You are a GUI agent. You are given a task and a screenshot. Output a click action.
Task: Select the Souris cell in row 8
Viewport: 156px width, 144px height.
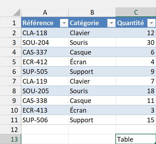point(92,91)
